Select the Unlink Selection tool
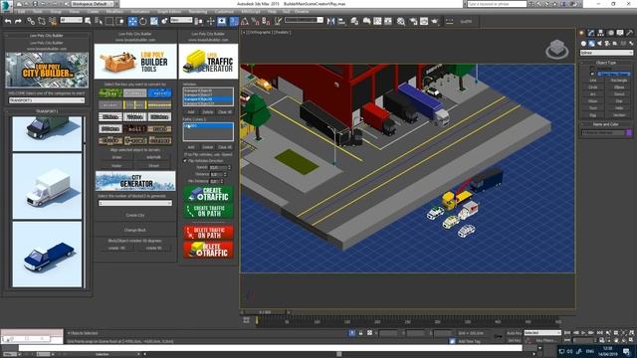 pyautogui.click(x=42, y=21)
